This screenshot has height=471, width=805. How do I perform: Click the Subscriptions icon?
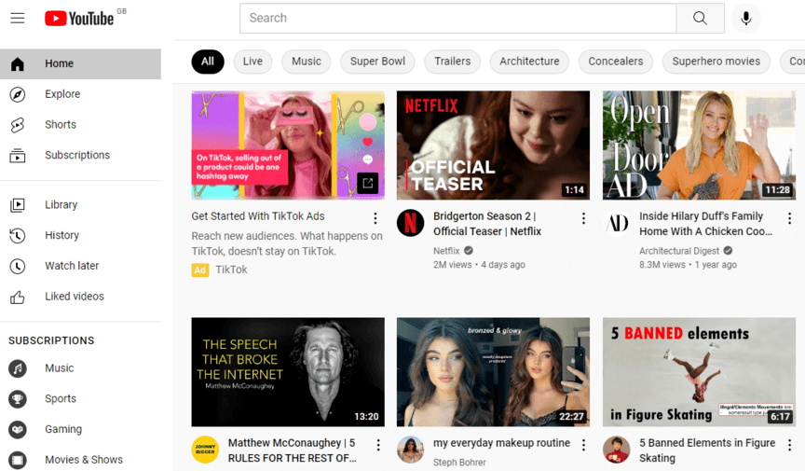[x=18, y=155]
